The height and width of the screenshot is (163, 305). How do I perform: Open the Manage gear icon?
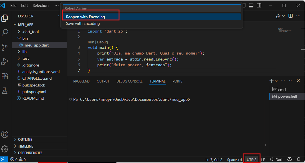click(x=5, y=149)
